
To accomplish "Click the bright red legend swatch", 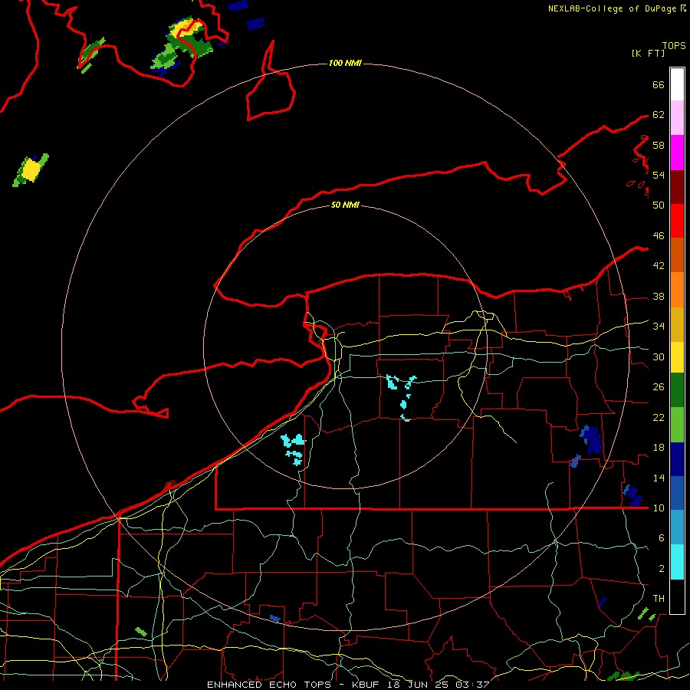I will [x=677, y=221].
